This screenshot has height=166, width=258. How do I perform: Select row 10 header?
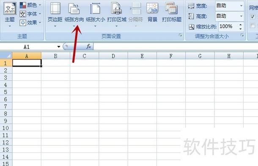click(x=6, y=128)
